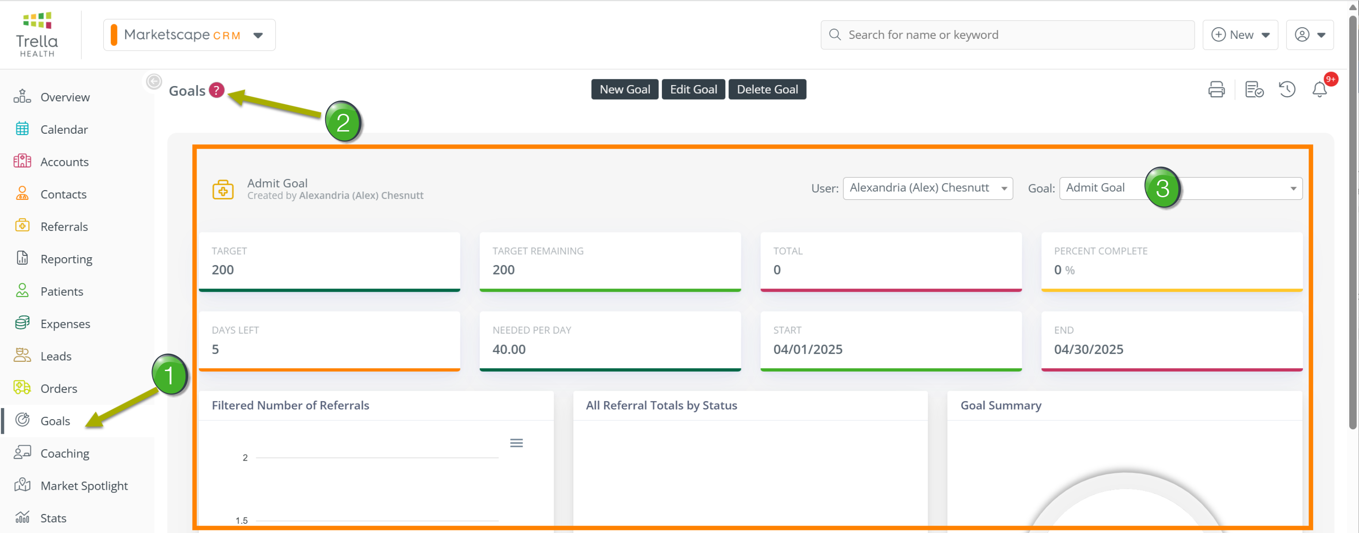Open Market Spotlight sidebar item

pos(84,486)
